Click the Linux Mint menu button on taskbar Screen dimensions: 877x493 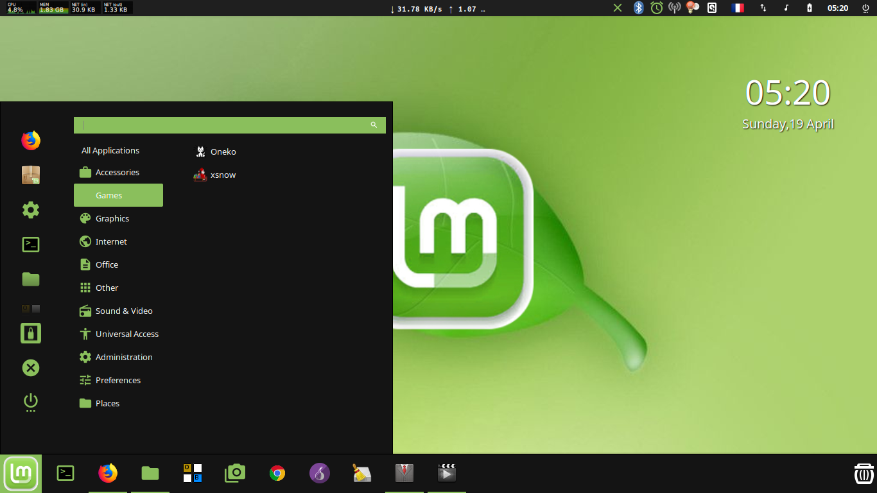(21, 474)
